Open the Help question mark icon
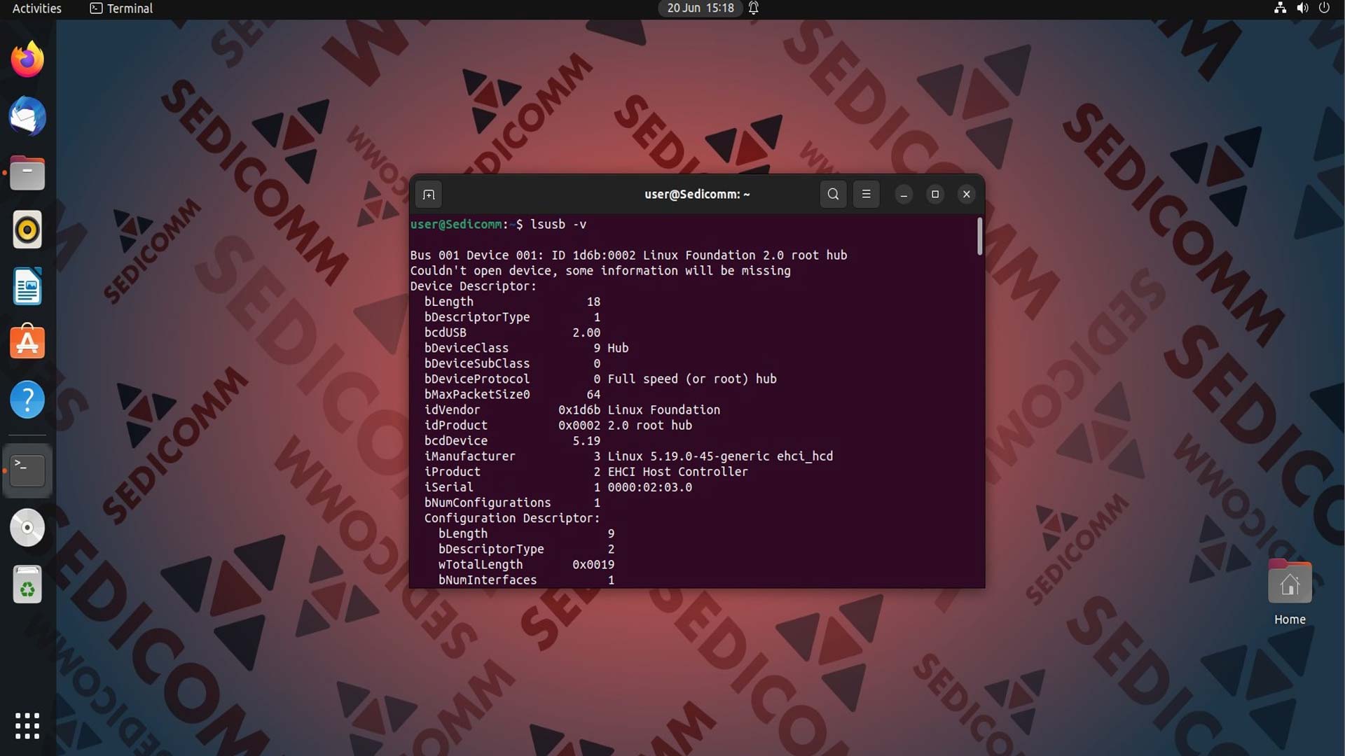 pos(27,400)
